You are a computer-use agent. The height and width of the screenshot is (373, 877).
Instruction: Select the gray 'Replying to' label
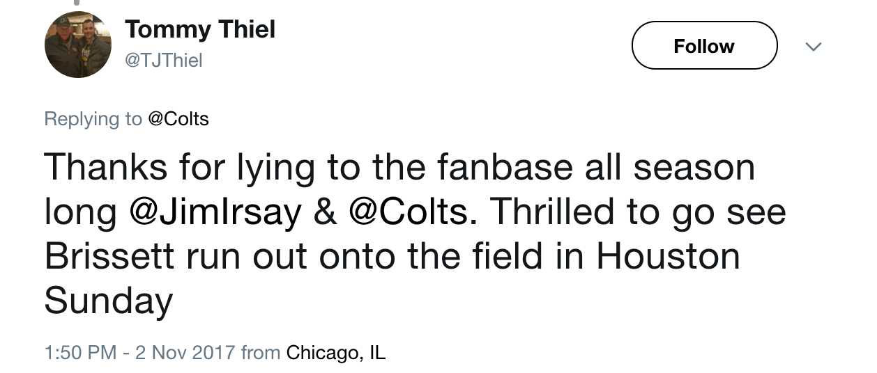(x=93, y=119)
